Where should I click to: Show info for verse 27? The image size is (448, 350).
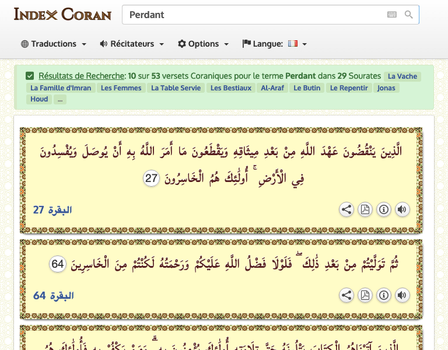coord(383,209)
